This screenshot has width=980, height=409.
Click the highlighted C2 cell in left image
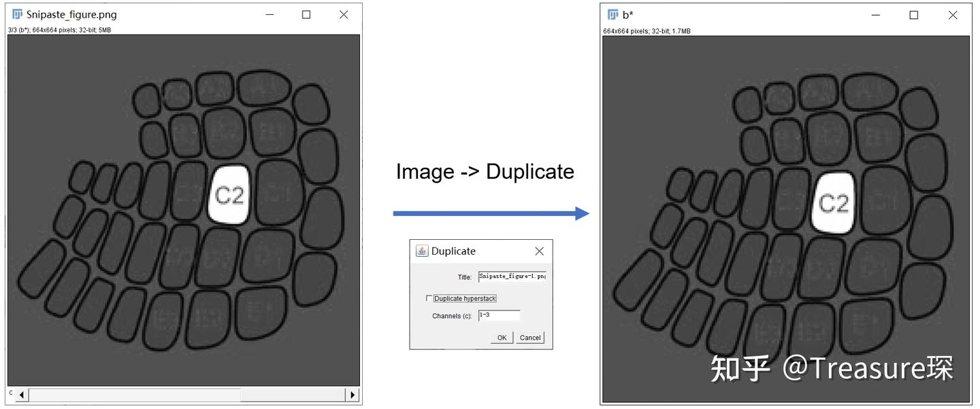[x=230, y=195]
